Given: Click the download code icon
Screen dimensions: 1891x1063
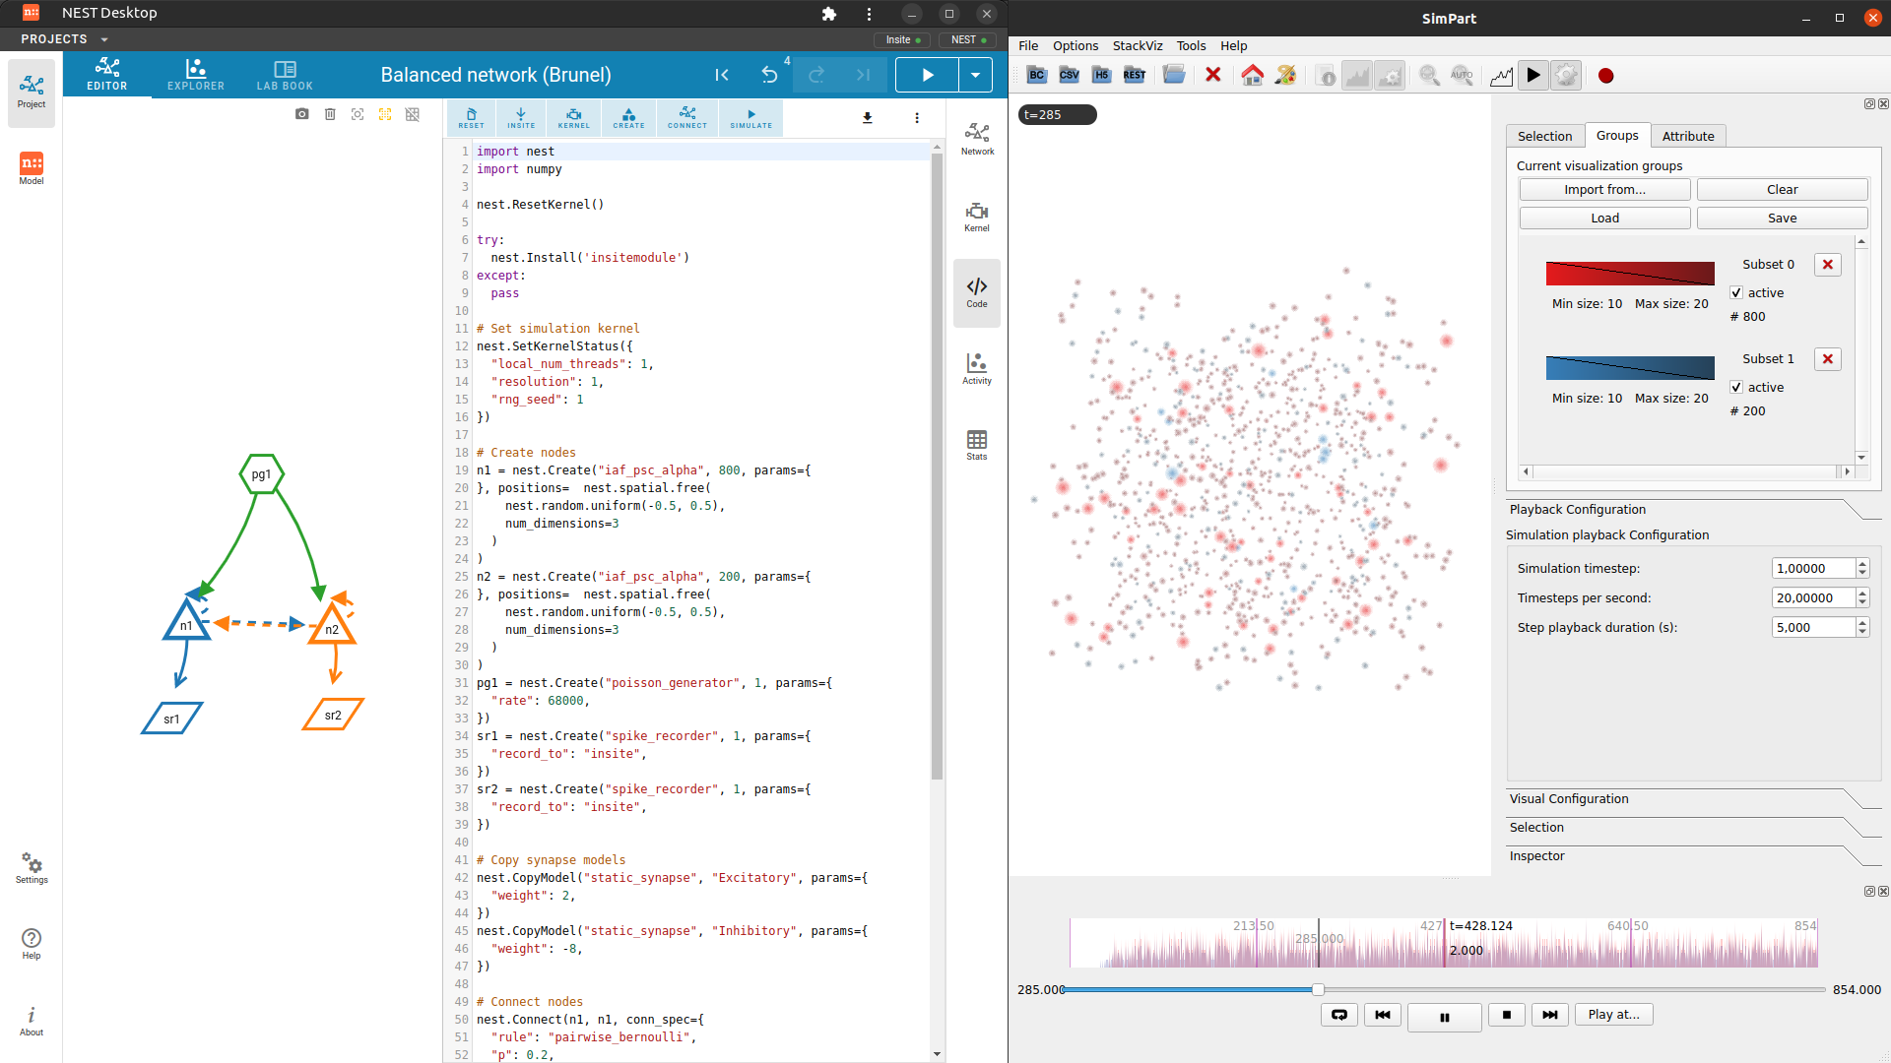Looking at the screenshot, I should (867, 117).
